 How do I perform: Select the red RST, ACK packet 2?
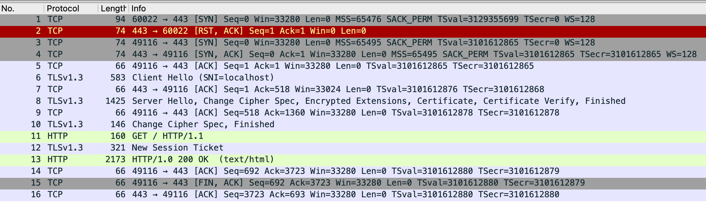coord(353,31)
